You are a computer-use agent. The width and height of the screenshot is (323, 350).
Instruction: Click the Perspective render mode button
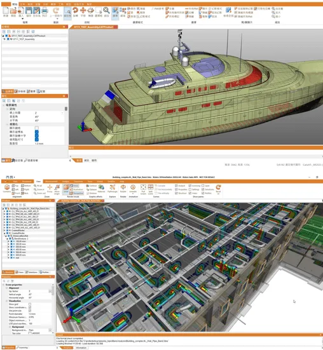click(76, 193)
